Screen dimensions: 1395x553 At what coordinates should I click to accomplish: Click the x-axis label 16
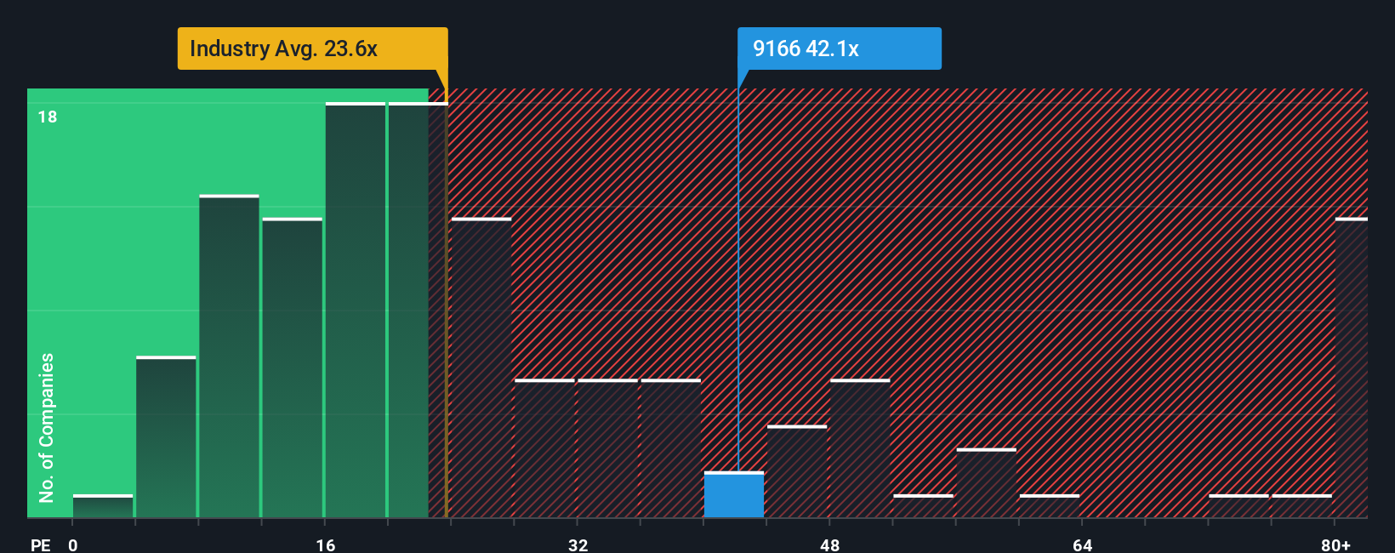click(x=326, y=544)
